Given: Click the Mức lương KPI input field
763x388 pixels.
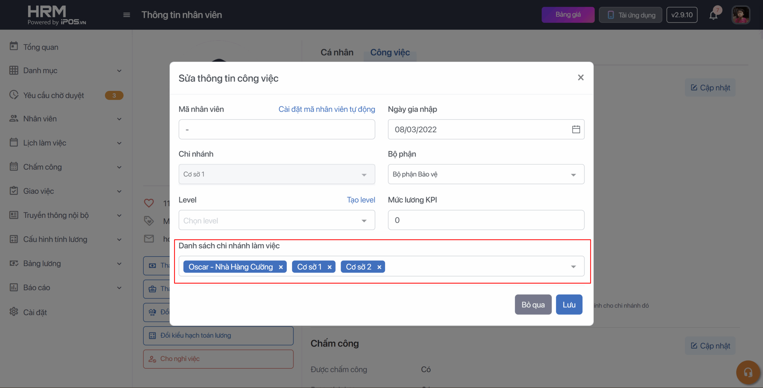Looking at the screenshot, I should pos(486,220).
